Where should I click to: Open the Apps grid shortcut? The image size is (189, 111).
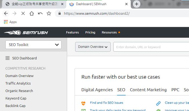click(x=10, y=22)
